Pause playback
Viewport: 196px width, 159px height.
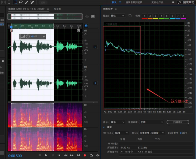point(53,155)
